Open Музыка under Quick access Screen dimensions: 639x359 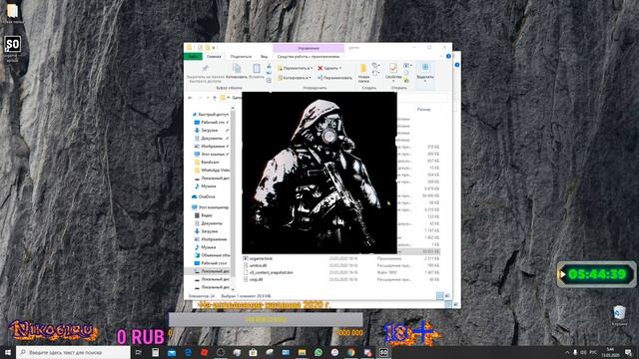(206, 186)
